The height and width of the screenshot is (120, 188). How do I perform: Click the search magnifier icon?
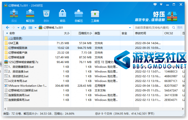pyautogui.click(x=173, y=28)
